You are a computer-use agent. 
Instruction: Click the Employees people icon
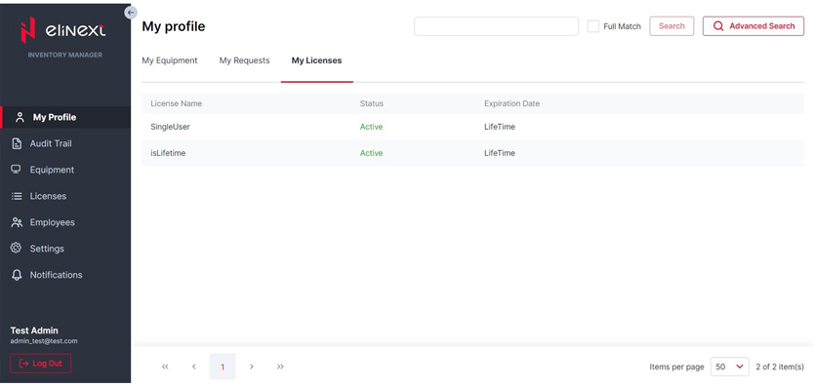coord(17,222)
